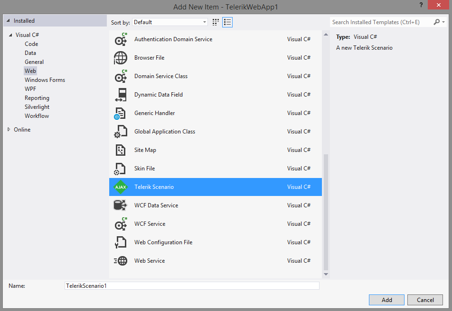Select the Browser File template name
The image size is (452, 311).
pyautogui.click(x=149, y=58)
